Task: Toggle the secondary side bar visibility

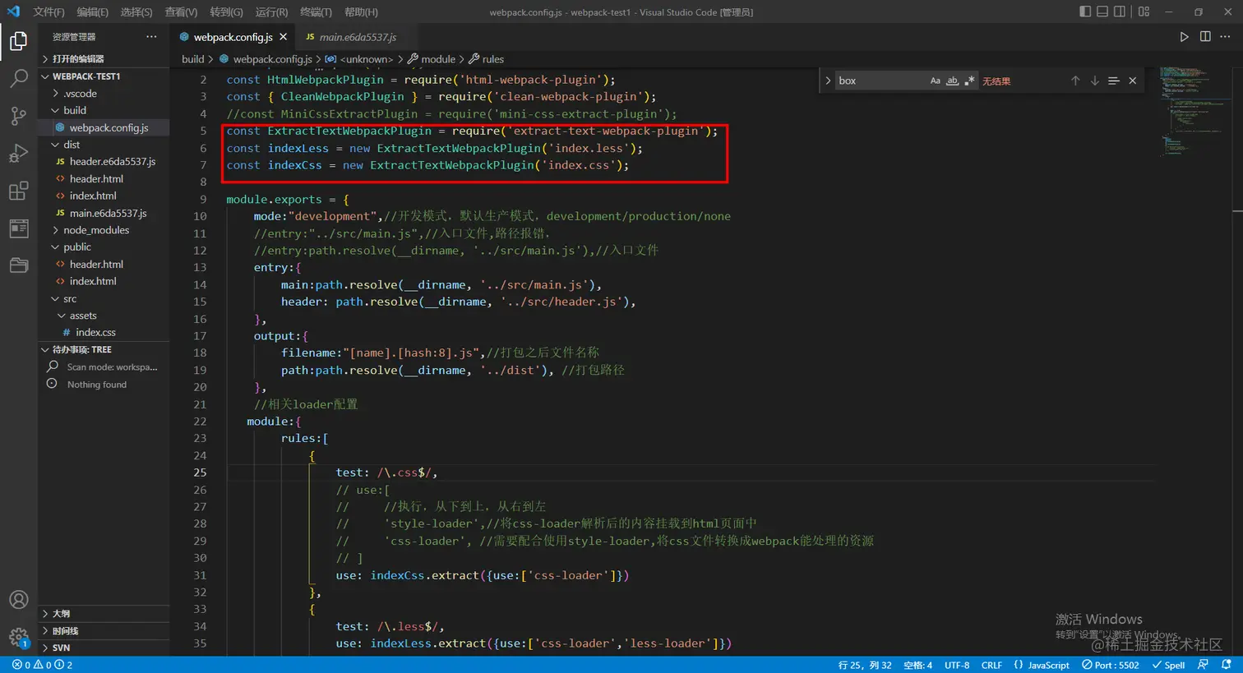Action: click(x=1120, y=12)
